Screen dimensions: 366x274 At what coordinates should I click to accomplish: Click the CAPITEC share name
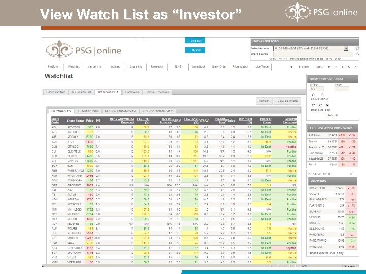tap(73, 161)
